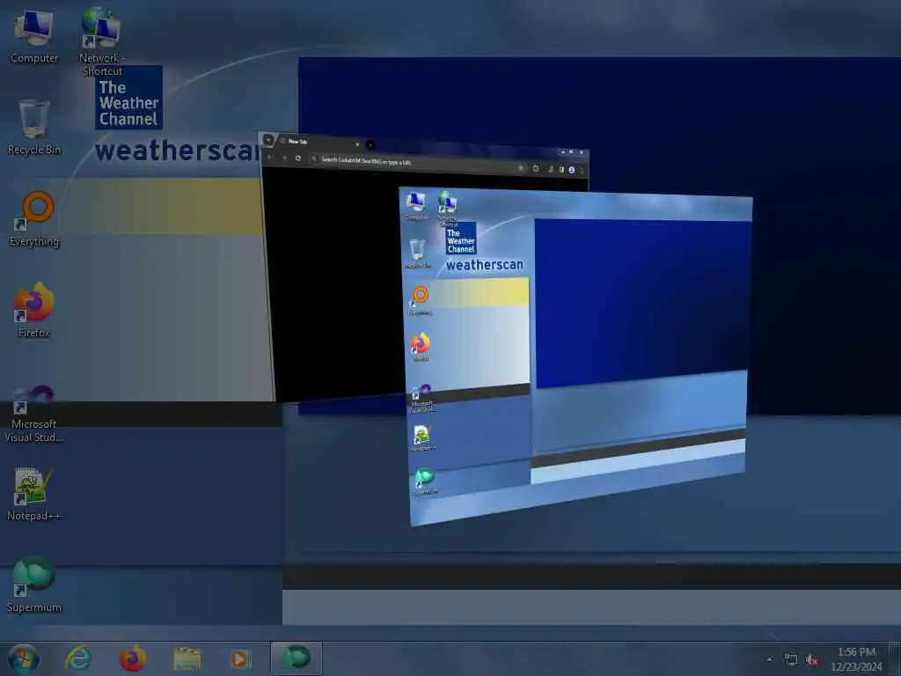901x676 pixels.
Task: Open the browser tab search dropdown
Action: pyautogui.click(x=267, y=139)
